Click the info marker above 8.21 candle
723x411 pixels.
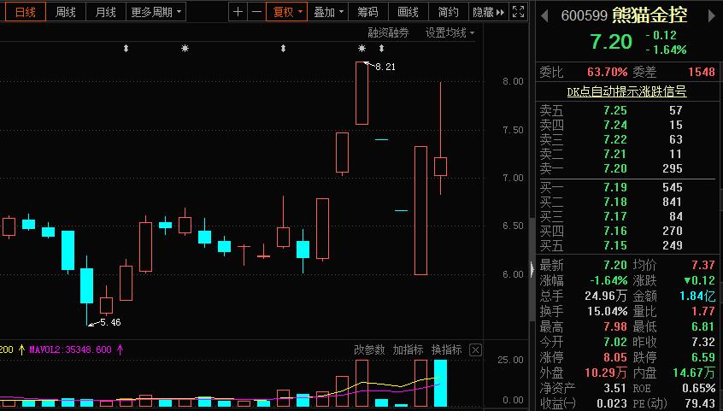362,49
